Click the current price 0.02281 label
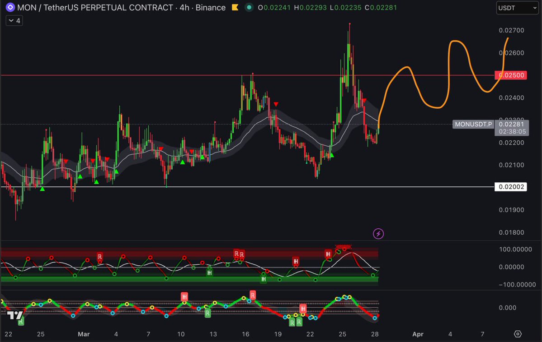The image size is (542, 342). click(x=511, y=124)
